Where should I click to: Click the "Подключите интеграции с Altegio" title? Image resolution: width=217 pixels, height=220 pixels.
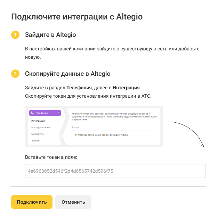click(77, 17)
